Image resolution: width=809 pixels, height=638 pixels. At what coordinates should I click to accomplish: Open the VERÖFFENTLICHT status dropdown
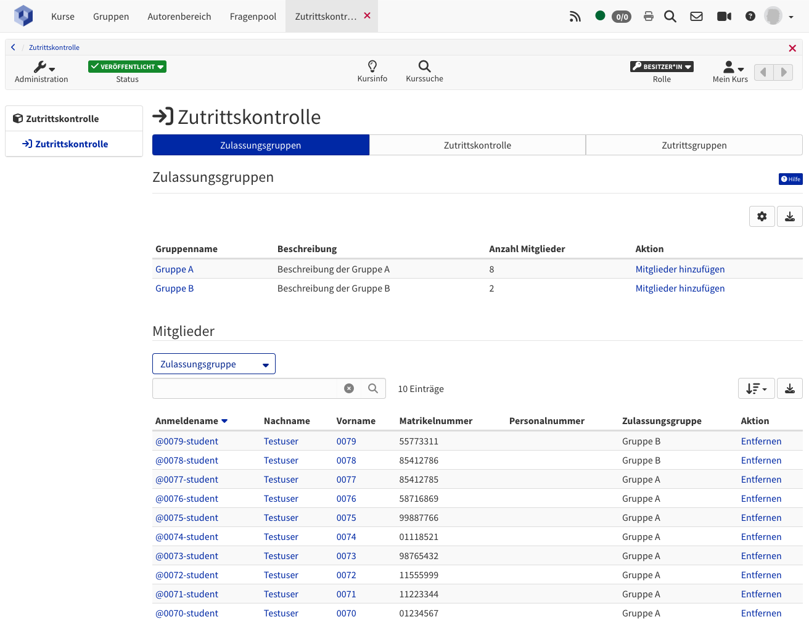tap(127, 67)
